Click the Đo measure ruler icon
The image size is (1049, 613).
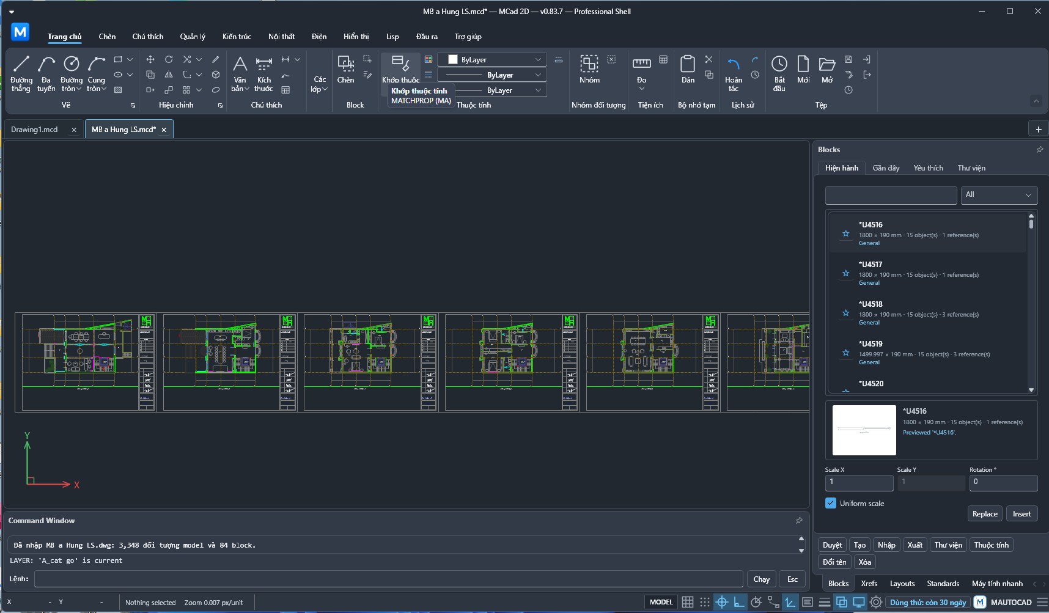tap(641, 64)
